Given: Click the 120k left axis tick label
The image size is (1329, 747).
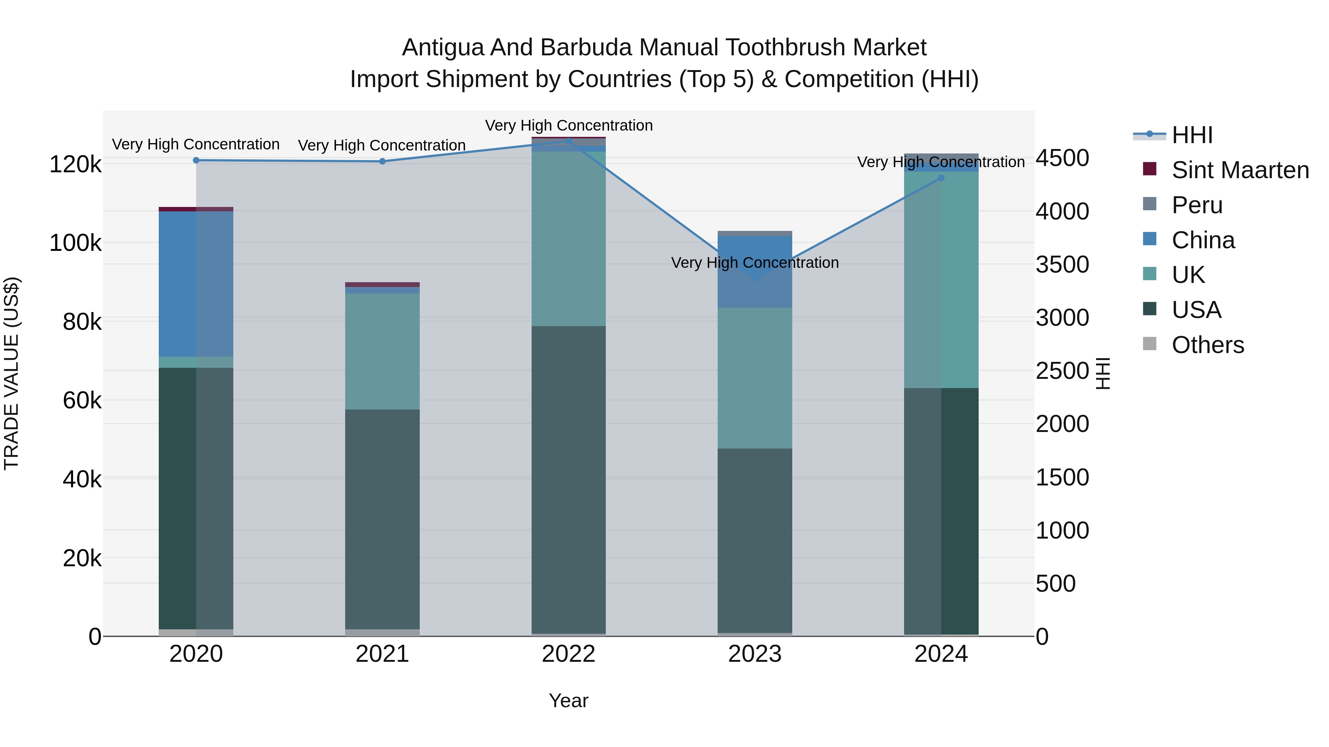Looking at the screenshot, I should (x=75, y=165).
